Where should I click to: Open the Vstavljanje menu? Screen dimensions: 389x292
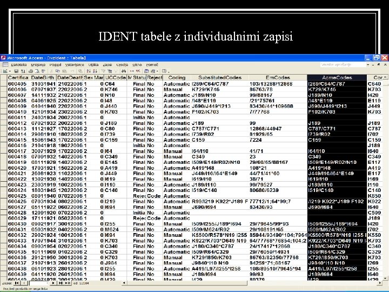75,64
